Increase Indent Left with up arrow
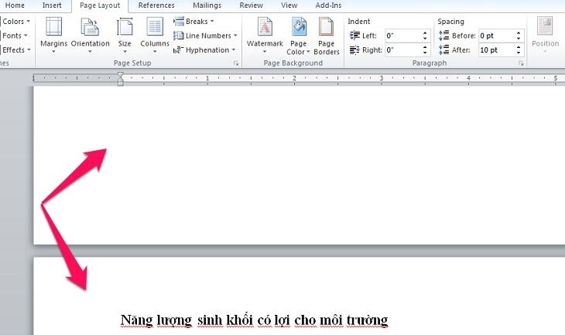Screen dimensions: 565x335 425,32
